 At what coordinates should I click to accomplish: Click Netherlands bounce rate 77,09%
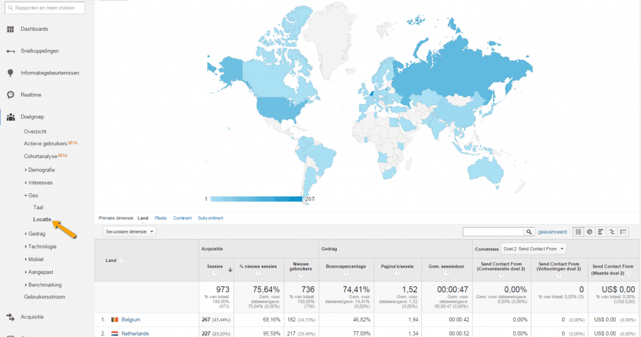point(362,334)
